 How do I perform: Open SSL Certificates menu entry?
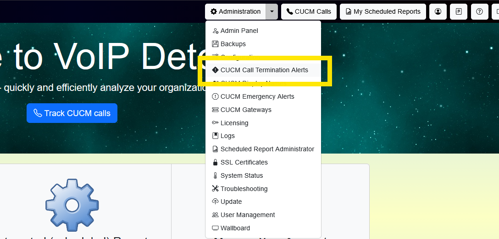(263, 162)
